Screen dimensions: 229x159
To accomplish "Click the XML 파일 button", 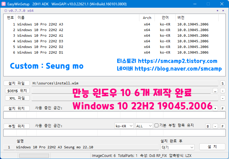I will point(17,98).
